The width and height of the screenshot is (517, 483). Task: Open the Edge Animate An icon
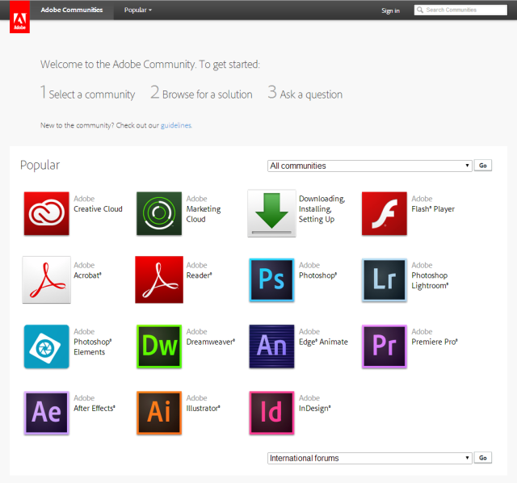[x=271, y=346]
